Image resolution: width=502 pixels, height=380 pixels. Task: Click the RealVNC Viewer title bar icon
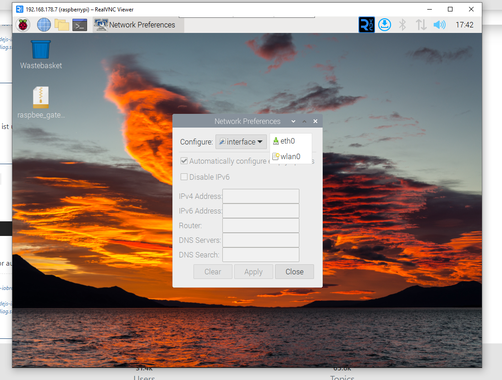point(20,9)
